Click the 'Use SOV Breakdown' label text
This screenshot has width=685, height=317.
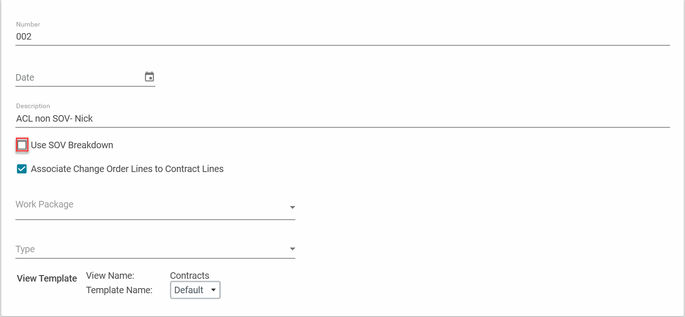pos(72,145)
